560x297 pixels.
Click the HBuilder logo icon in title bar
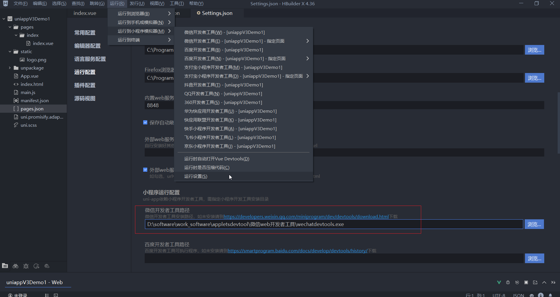coord(6,4)
